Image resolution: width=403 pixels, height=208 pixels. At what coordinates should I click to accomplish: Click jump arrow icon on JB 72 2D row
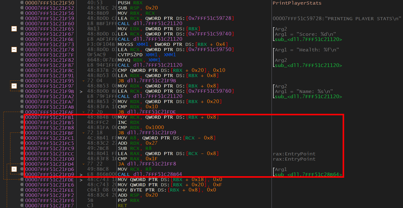click(84, 112)
